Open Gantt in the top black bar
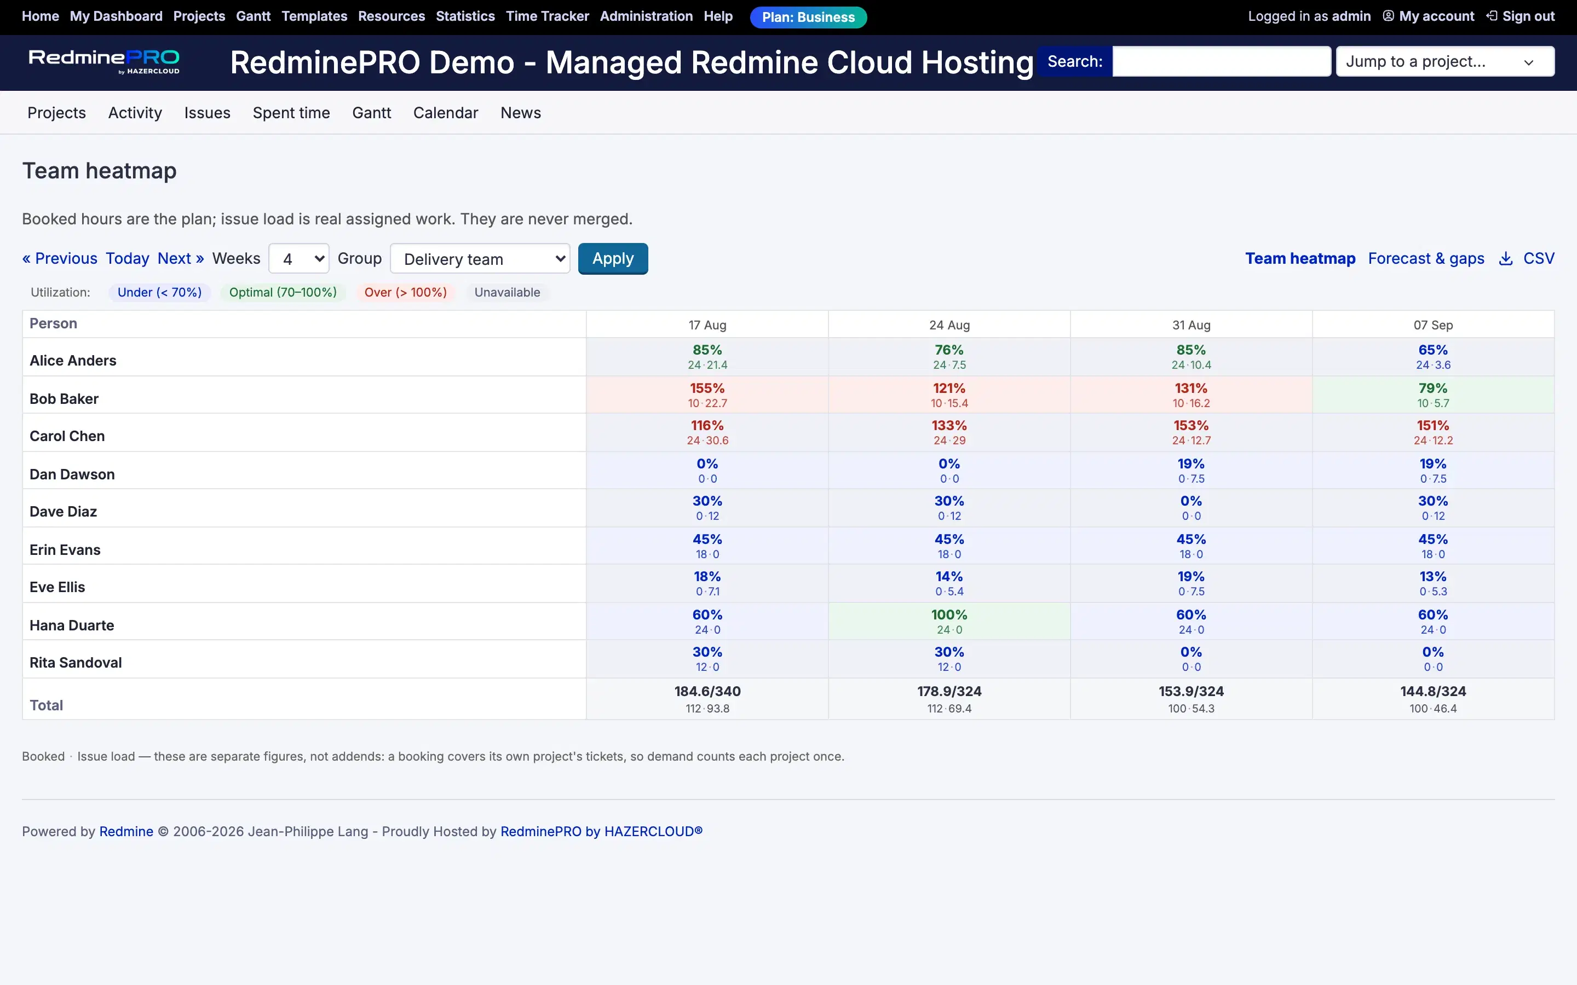The image size is (1577, 985). tap(253, 16)
